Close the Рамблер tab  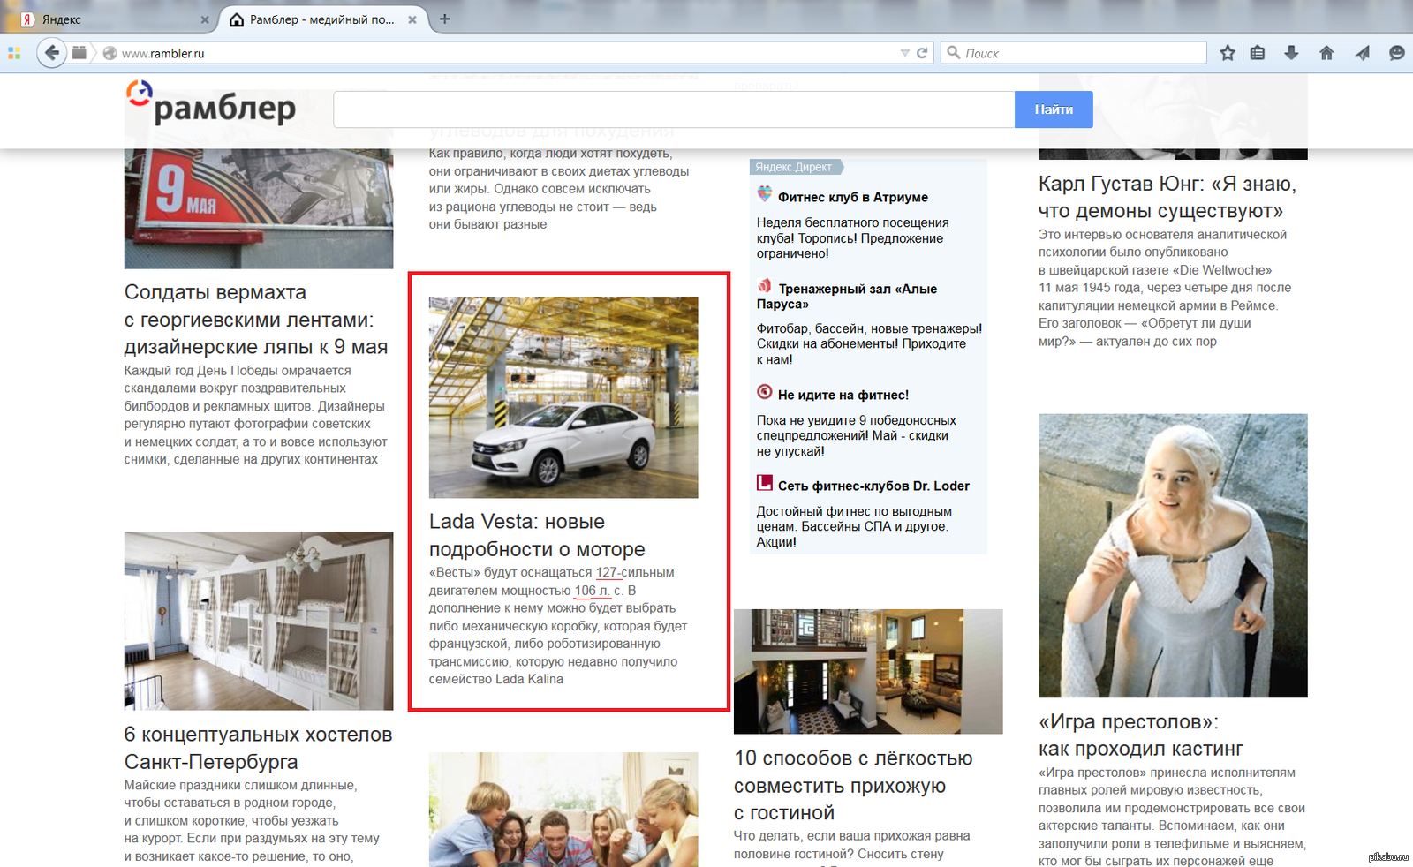pos(412,19)
